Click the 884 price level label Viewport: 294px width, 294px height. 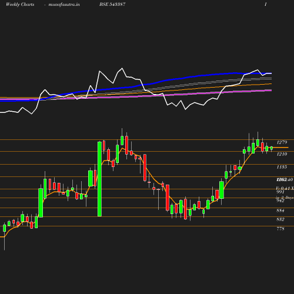(x=280, y=211)
